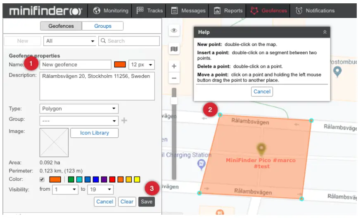Collapse the Help panel
The image size is (358, 218).
point(325,32)
